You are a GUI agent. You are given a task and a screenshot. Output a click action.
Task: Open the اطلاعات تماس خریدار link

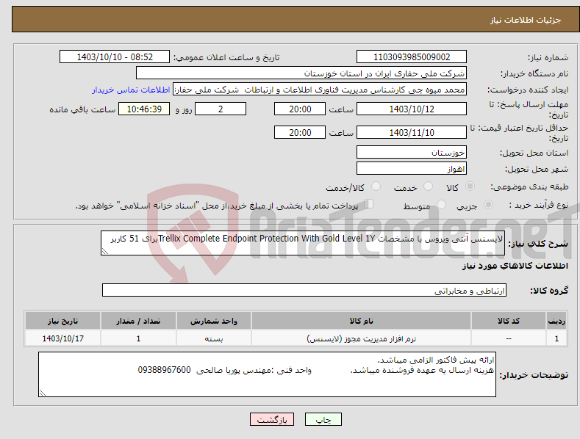tap(131, 90)
